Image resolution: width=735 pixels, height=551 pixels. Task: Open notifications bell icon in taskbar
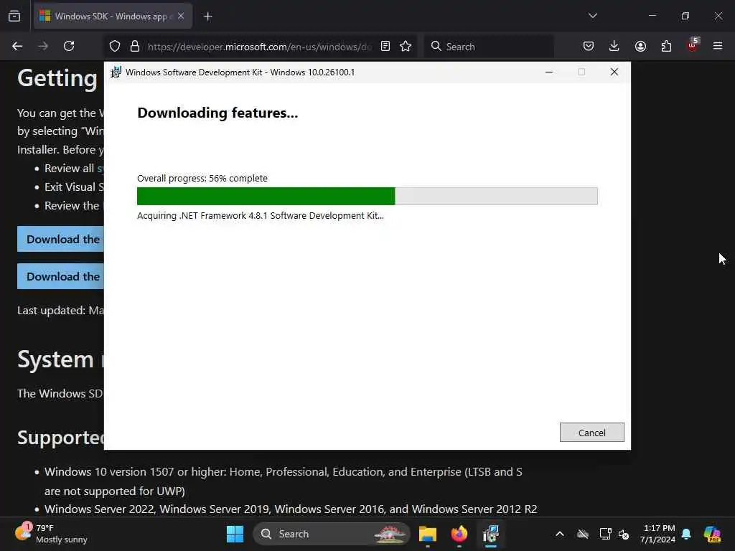tap(686, 534)
